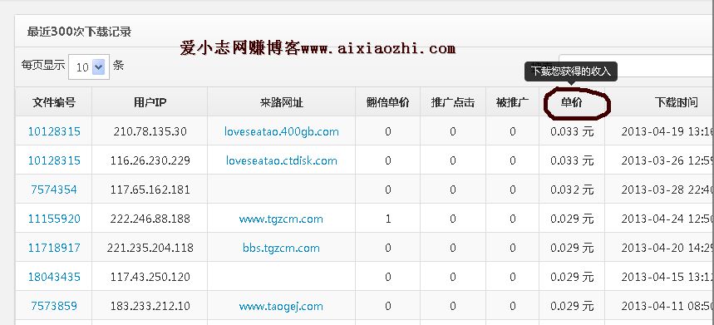
Task: Select user IP 210.78.135.30
Action: (150, 131)
